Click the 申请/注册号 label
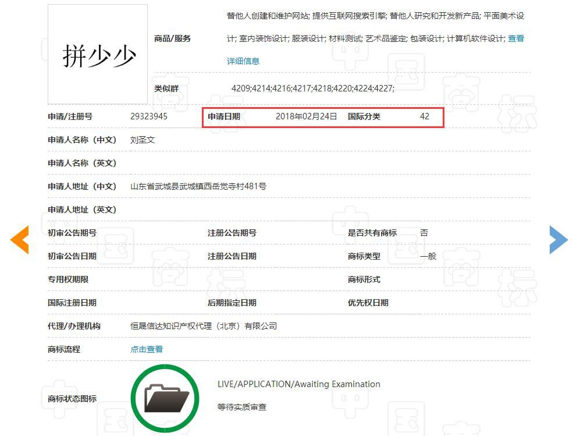This screenshot has height=436, width=580. [70, 116]
